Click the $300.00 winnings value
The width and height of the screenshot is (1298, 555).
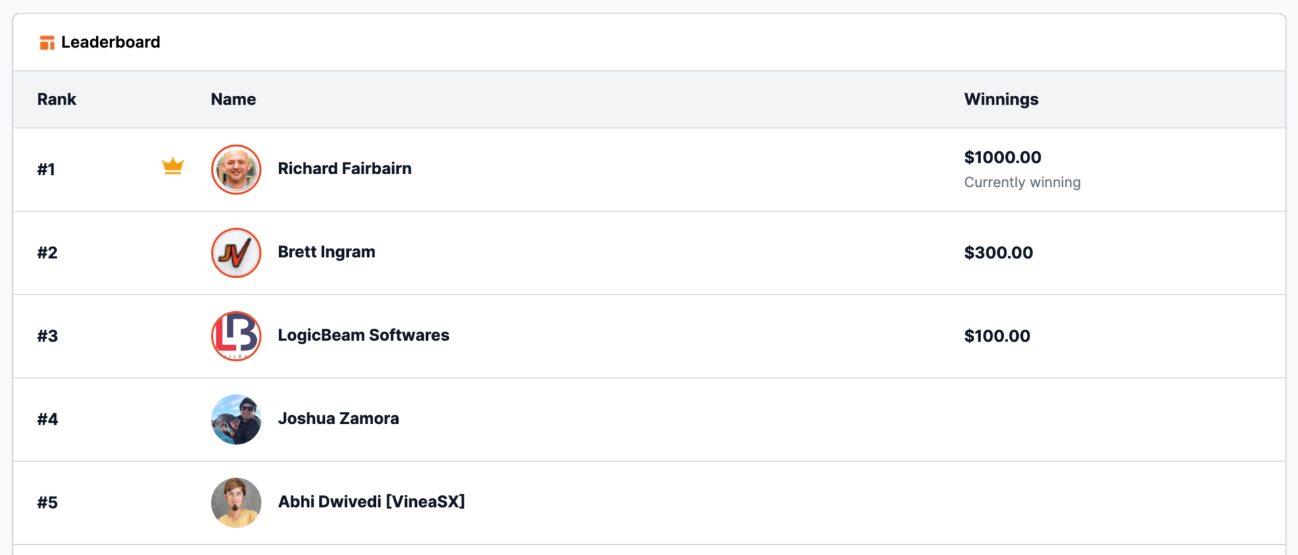coord(999,253)
